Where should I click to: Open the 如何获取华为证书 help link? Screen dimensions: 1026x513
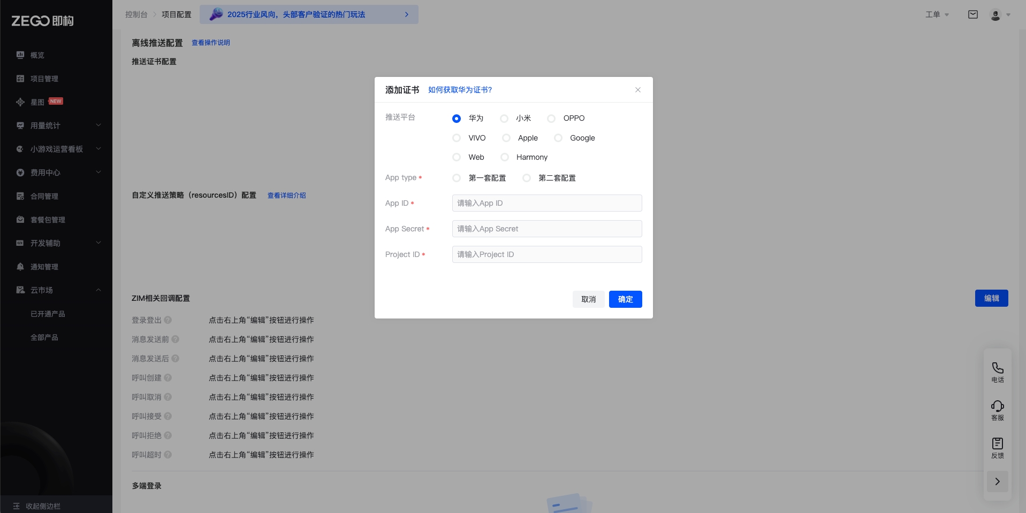460,90
